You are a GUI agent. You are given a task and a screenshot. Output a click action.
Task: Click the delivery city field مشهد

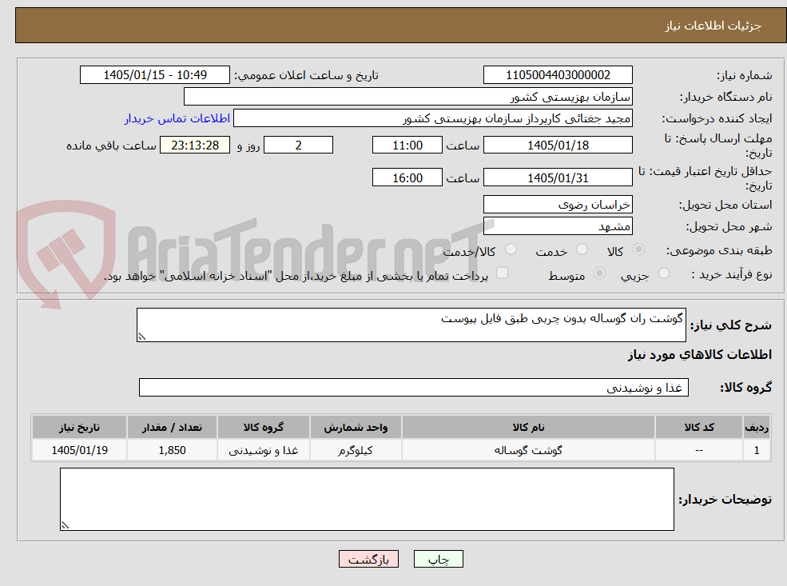[558, 226]
